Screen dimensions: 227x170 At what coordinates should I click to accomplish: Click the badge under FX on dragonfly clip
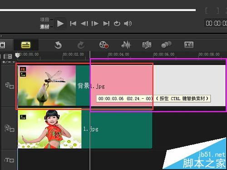23,75
